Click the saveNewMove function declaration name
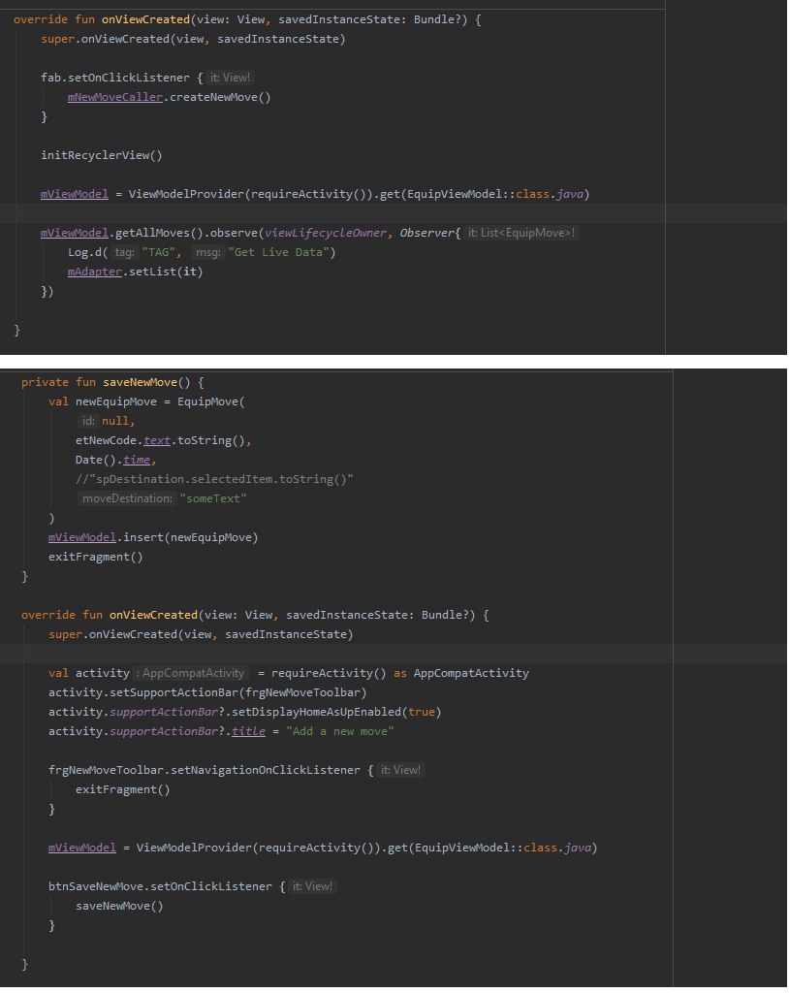Viewport: 789px width, 993px height. pyautogui.click(x=140, y=382)
